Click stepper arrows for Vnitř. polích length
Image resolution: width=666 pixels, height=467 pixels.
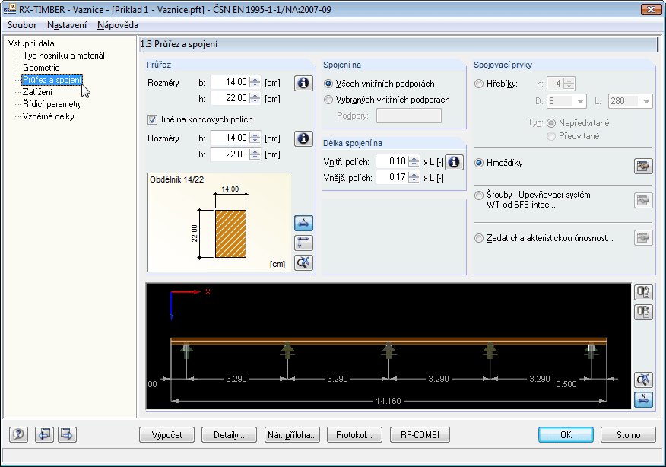(414, 161)
